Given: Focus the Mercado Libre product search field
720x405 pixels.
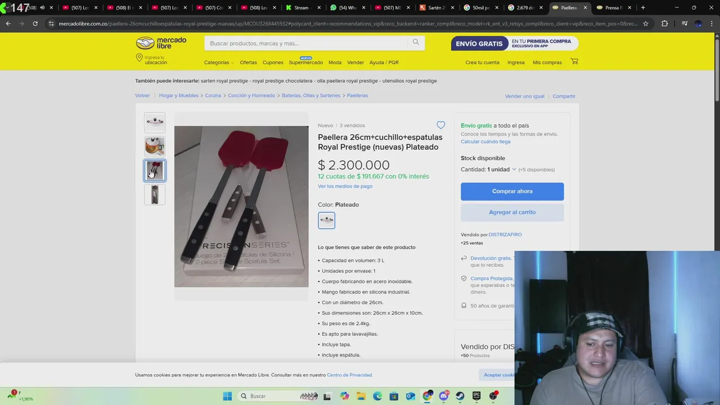Looking at the screenshot, I should 307,43.
